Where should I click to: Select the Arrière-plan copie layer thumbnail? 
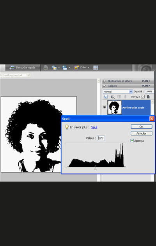tap(114, 107)
